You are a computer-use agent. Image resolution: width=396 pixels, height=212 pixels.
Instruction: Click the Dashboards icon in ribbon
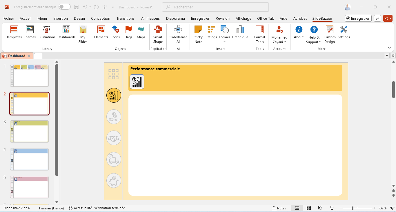66,32
